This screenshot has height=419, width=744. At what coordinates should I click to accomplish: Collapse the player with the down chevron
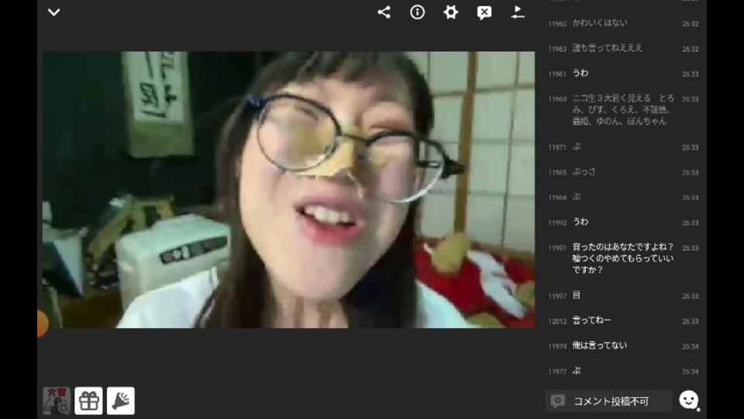[x=54, y=12]
